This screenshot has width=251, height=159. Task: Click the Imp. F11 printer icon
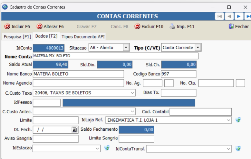coord(172,27)
